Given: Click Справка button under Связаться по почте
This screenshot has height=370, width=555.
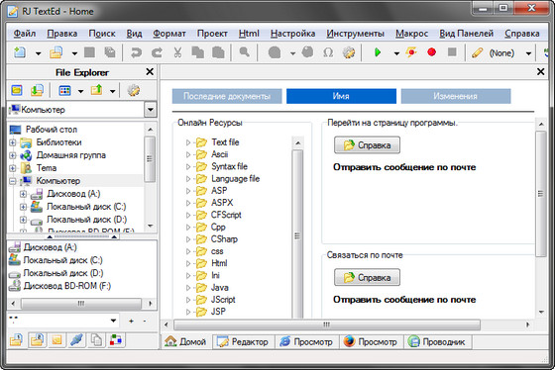Looking at the screenshot, I should (367, 277).
